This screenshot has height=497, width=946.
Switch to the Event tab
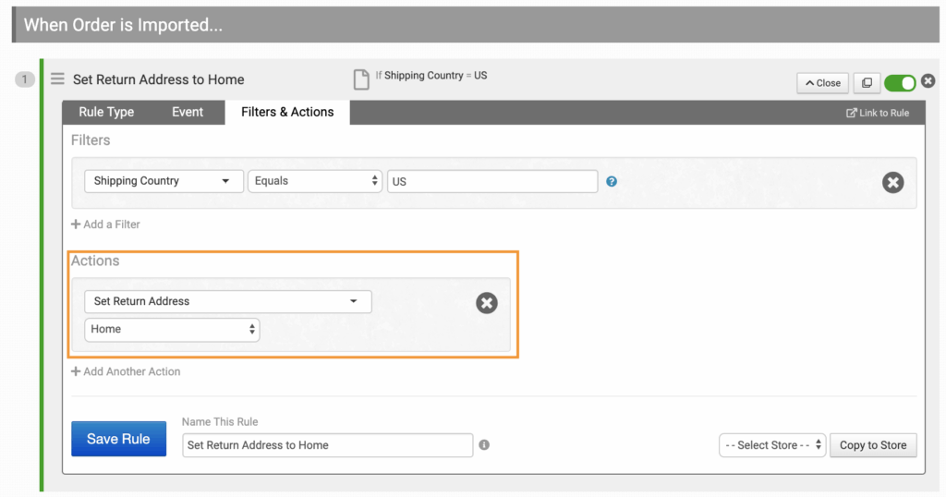[x=188, y=112]
